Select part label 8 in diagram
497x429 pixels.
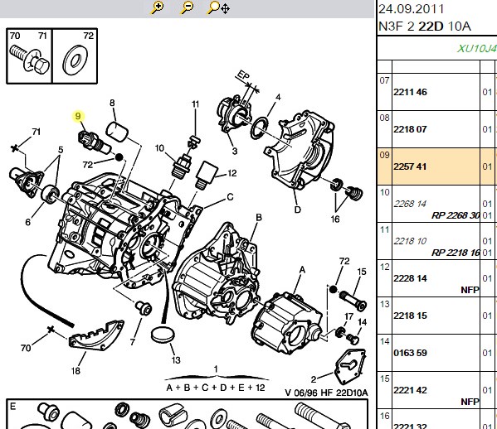pos(112,103)
